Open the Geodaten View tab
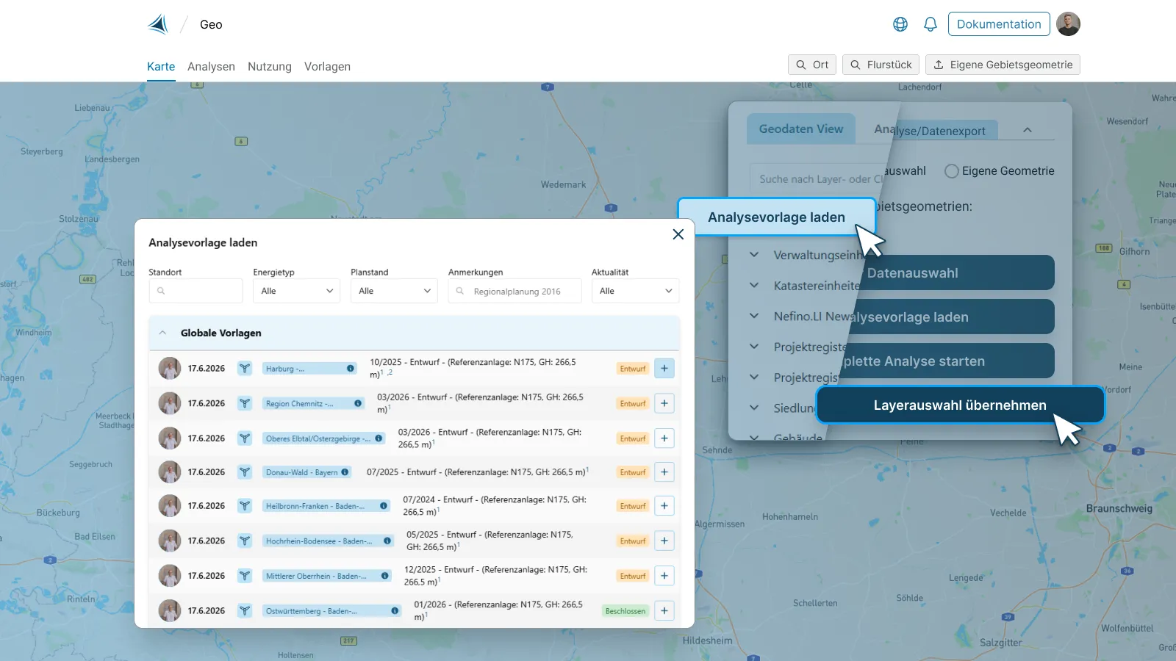Viewport: 1176px width, 661px height. point(801,129)
